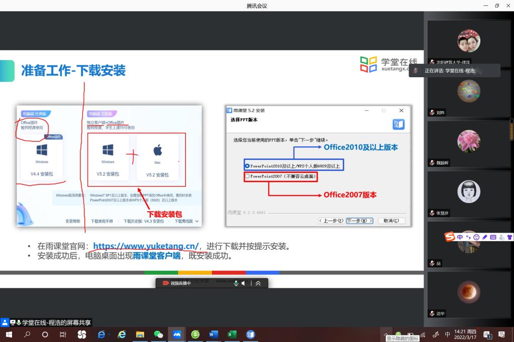Open the yuketang.cn website link
This screenshot has width=514, height=342.
[x=146, y=246]
